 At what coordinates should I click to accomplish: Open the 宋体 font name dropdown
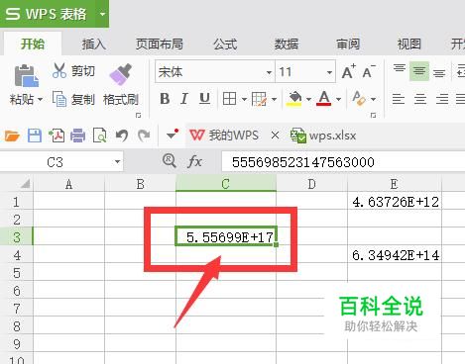tap(269, 72)
